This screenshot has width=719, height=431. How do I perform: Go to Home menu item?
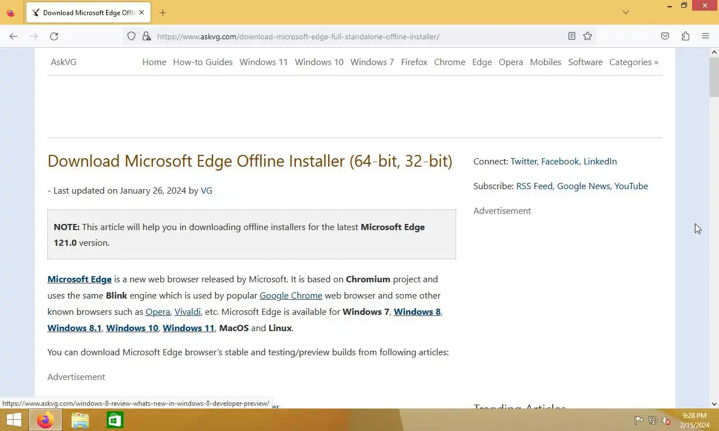[154, 62]
